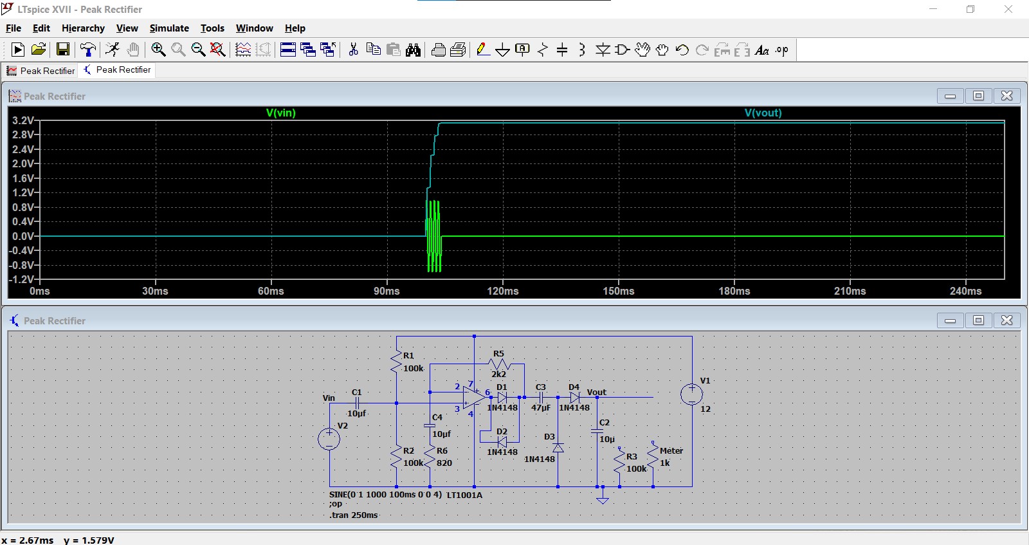Select the Move hand tool

pos(642,50)
